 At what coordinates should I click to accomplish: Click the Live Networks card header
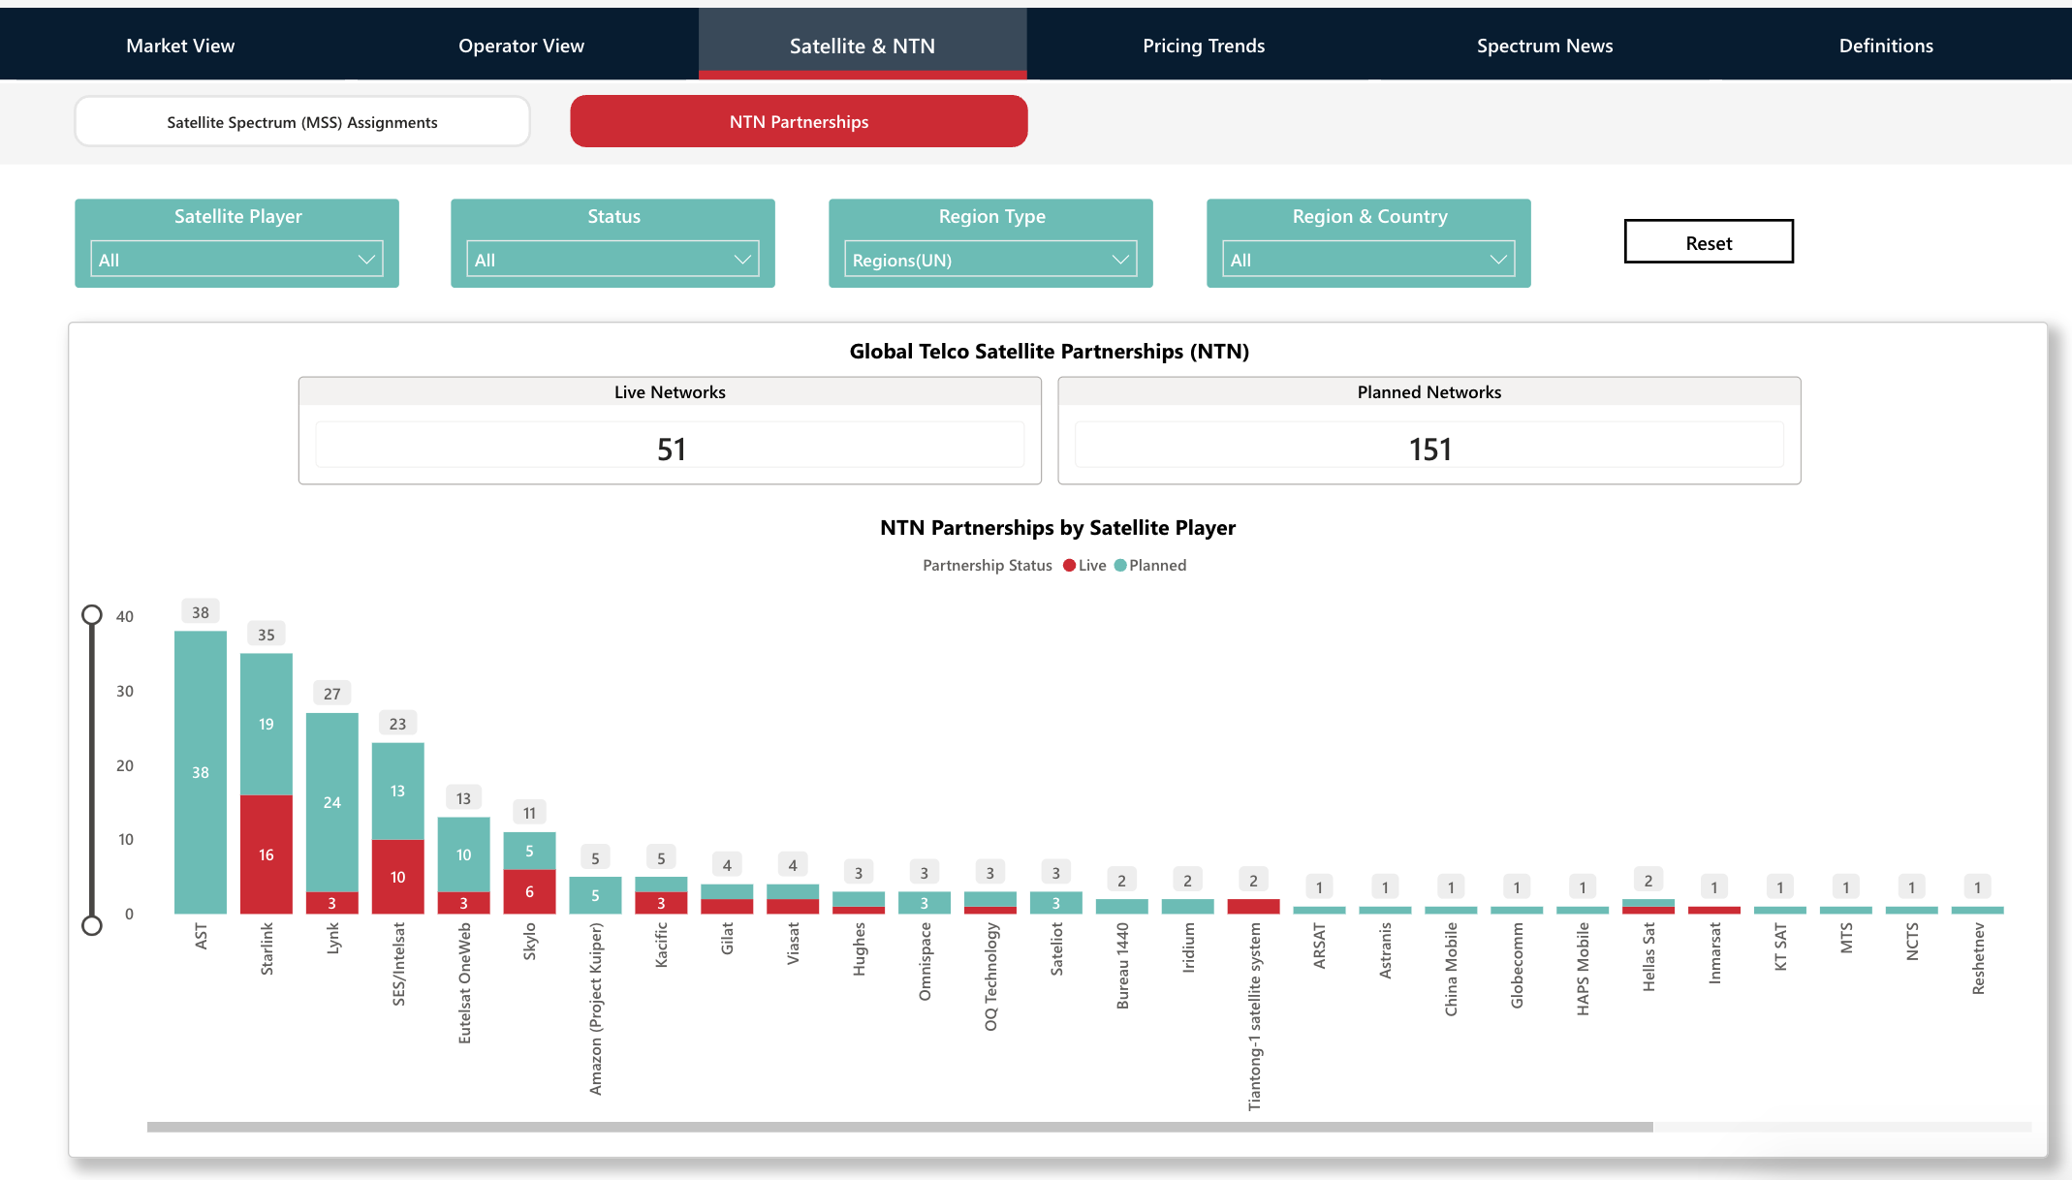[x=670, y=392]
